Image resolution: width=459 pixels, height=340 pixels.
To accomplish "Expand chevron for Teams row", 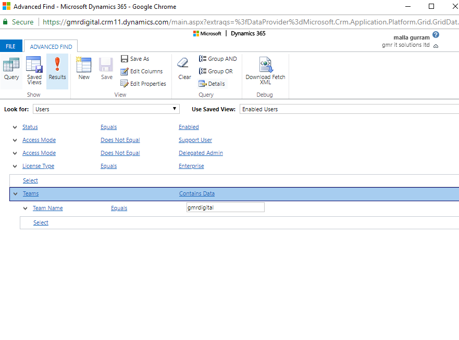I will coord(16,194).
